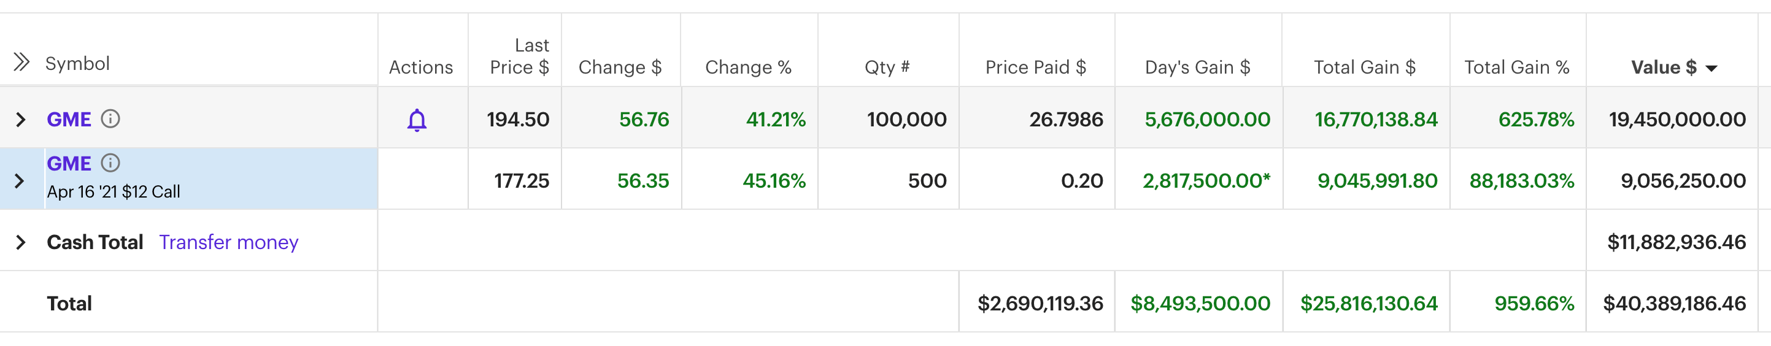
Task: Sort by Price Paid $ column
Action: click(x=1035, y=67)
